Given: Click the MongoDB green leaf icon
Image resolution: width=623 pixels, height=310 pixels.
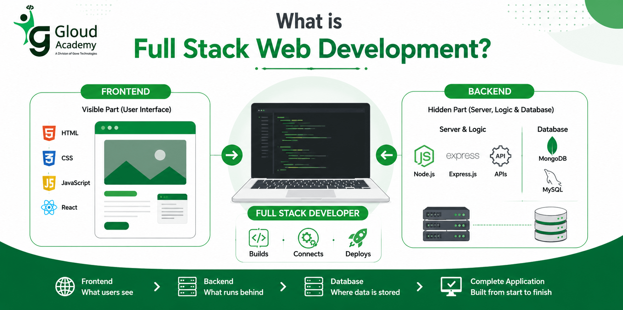Looking at the screenshot, I should click(552, 145).
